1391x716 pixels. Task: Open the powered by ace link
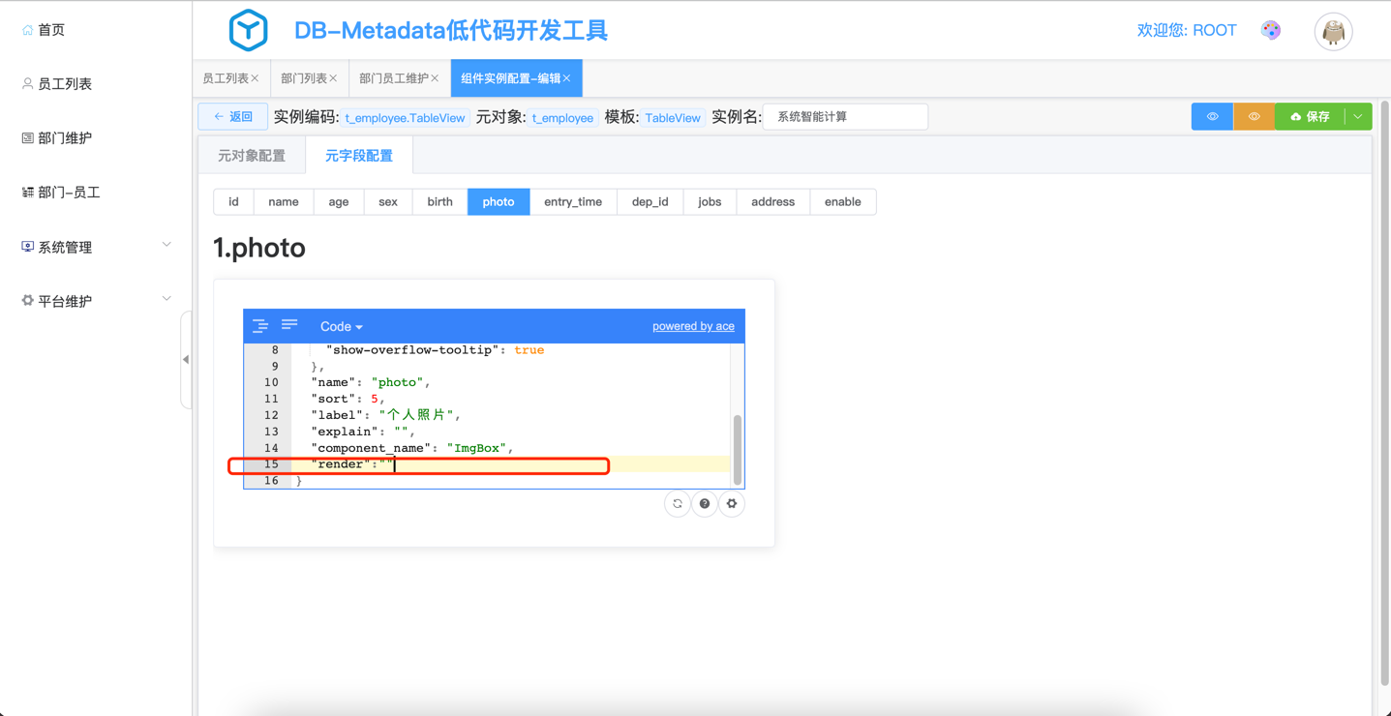[693, 326]
